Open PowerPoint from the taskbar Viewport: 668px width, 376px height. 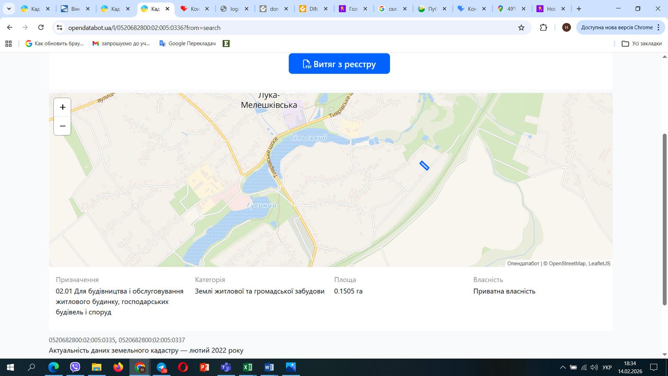point(204,368)
